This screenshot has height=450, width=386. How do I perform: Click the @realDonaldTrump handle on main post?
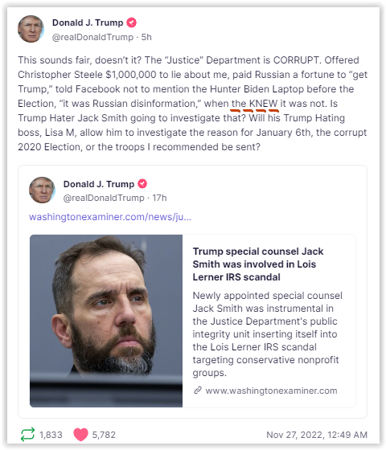coord(92,37)
